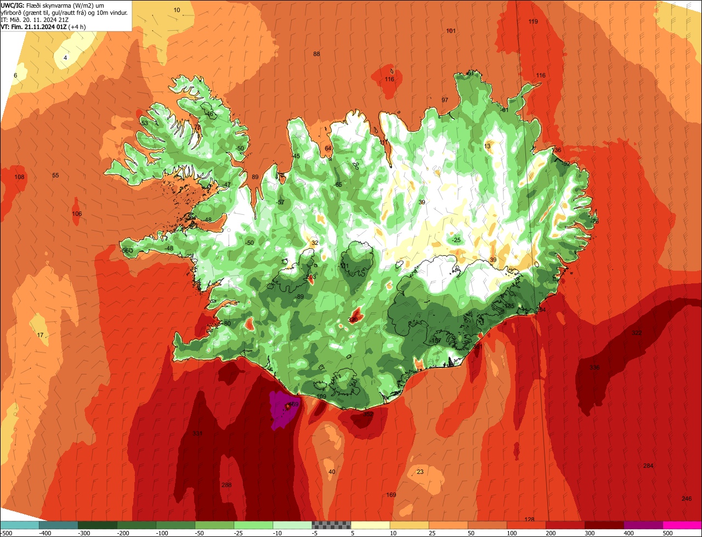Click the value -45 on the map

(296, 156)
